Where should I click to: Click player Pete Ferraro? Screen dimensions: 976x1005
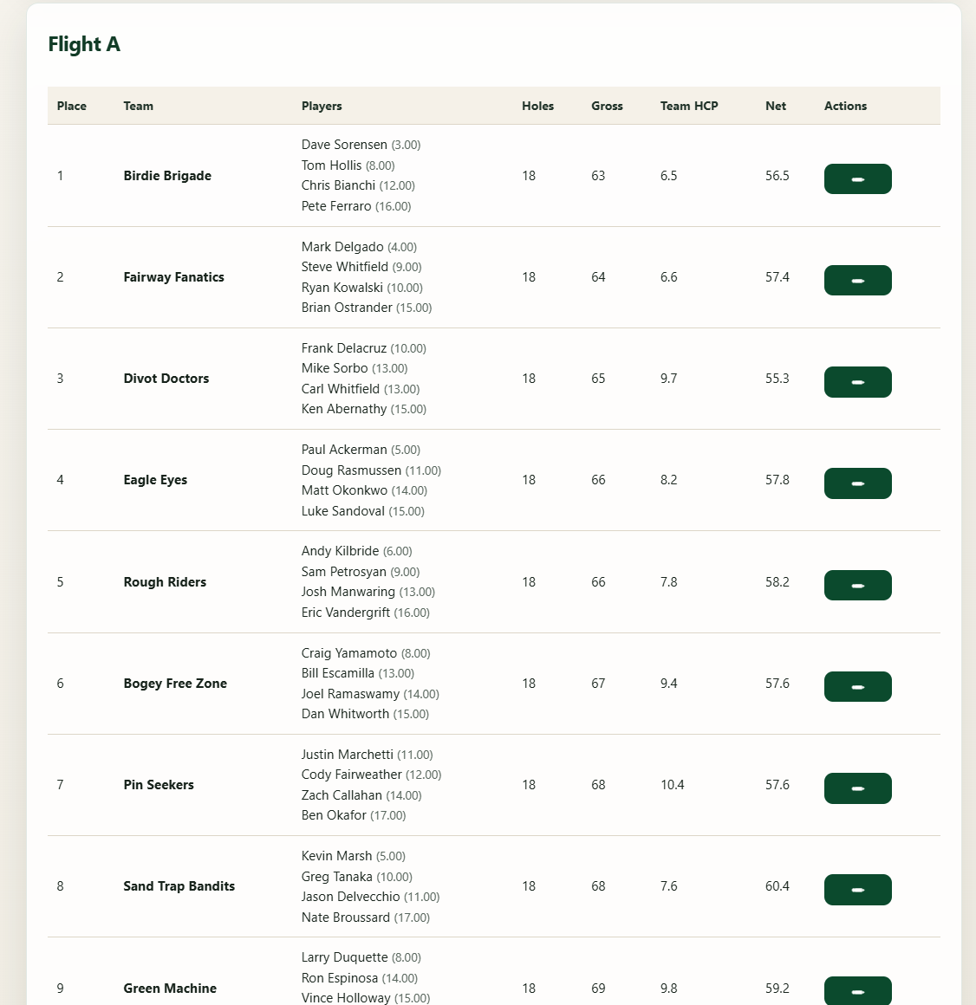click(x=336, y=206)
